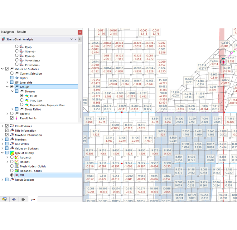Uncheck the Max/Min Information checkbox
237x230 pixels.
pos(7,135)
